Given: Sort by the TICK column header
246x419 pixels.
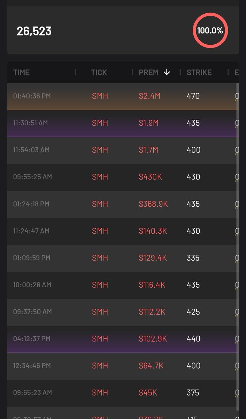Looking at the screenshot, I should point(99,72).
